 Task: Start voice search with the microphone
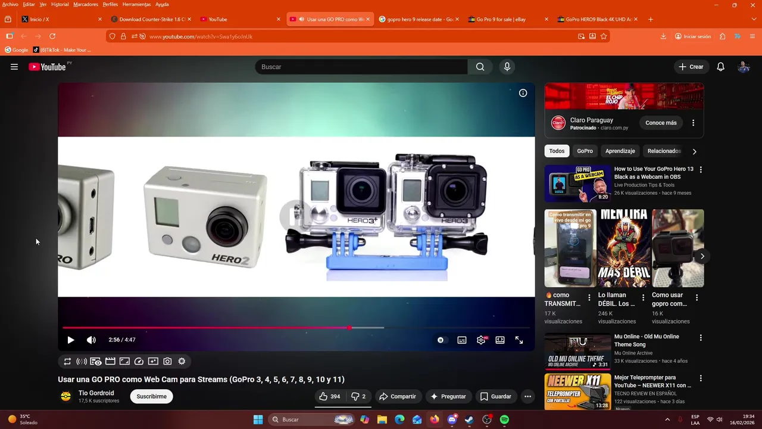pos(507,67)
